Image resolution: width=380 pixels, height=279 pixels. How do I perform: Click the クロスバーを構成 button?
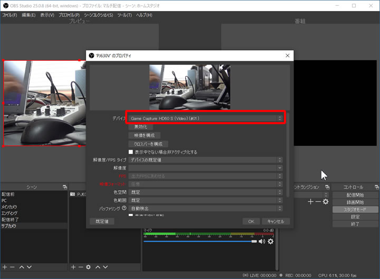coord(148,144)
